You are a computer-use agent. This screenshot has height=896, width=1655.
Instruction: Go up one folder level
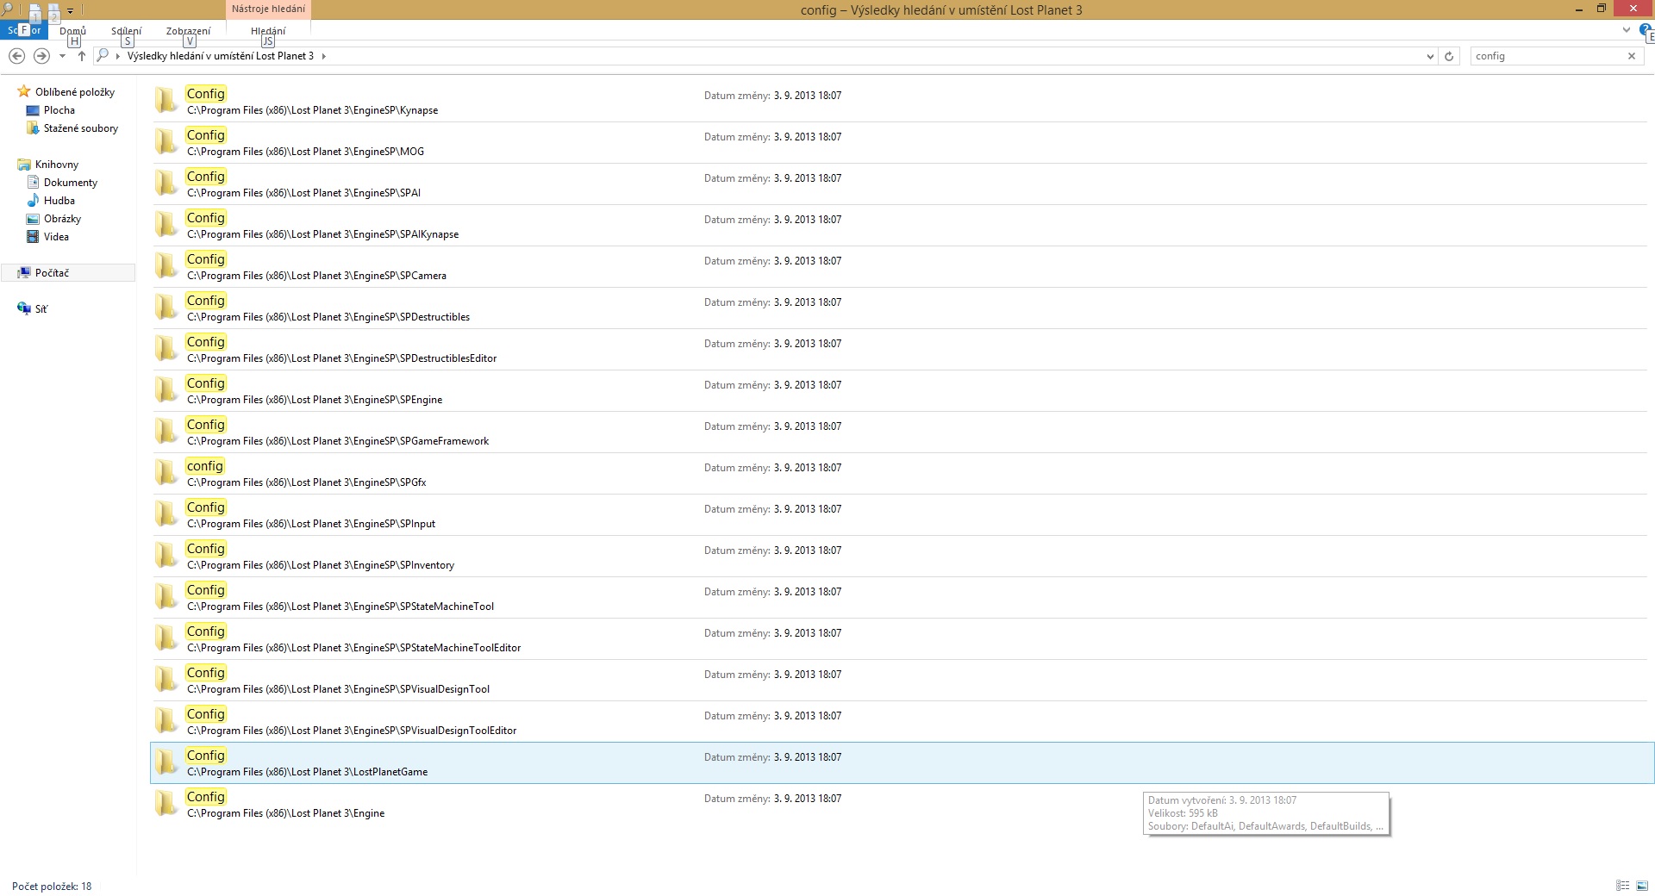[82, 56]
